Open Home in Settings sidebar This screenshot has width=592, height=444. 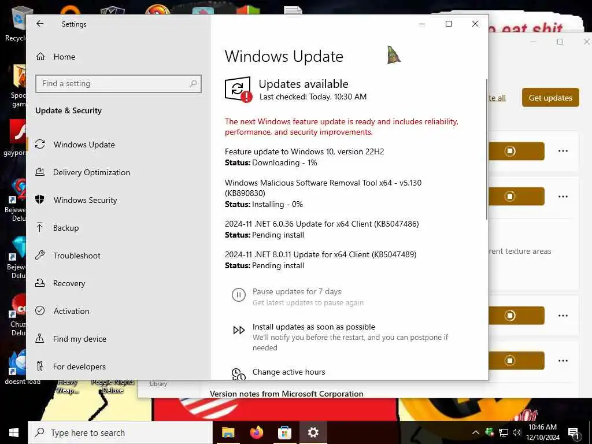pyautogui.click(x=64, y=57)
